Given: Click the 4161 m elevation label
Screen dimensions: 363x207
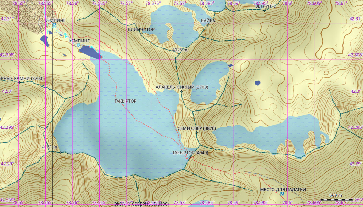Looking at the screenshot, I should [49, 147].
